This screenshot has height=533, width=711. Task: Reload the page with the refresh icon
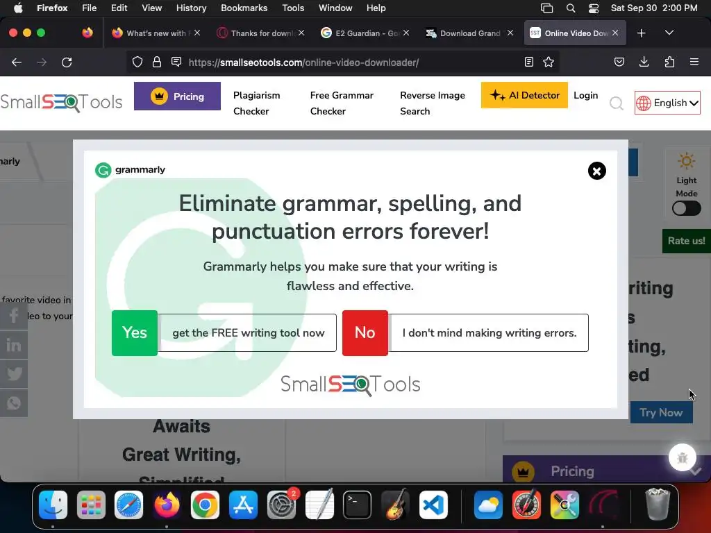[67, 62]
